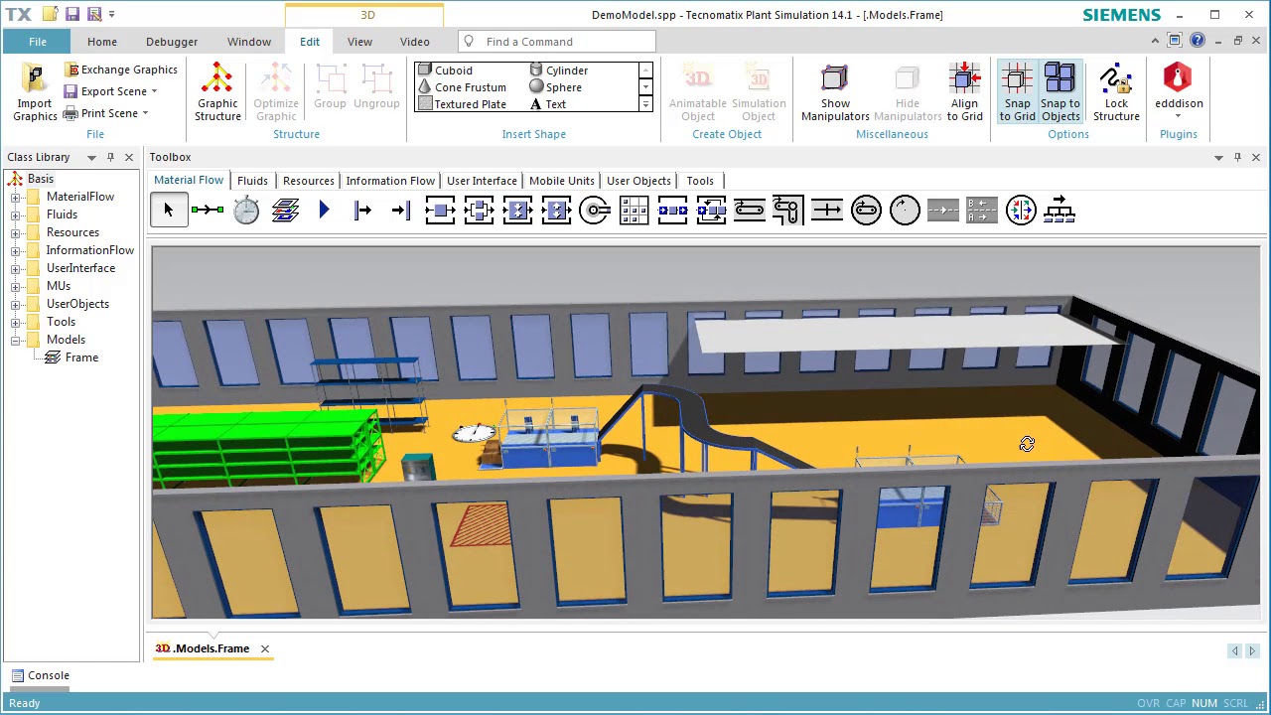
Task: Open Export Scene dropdown arrow
Action: 154,91
